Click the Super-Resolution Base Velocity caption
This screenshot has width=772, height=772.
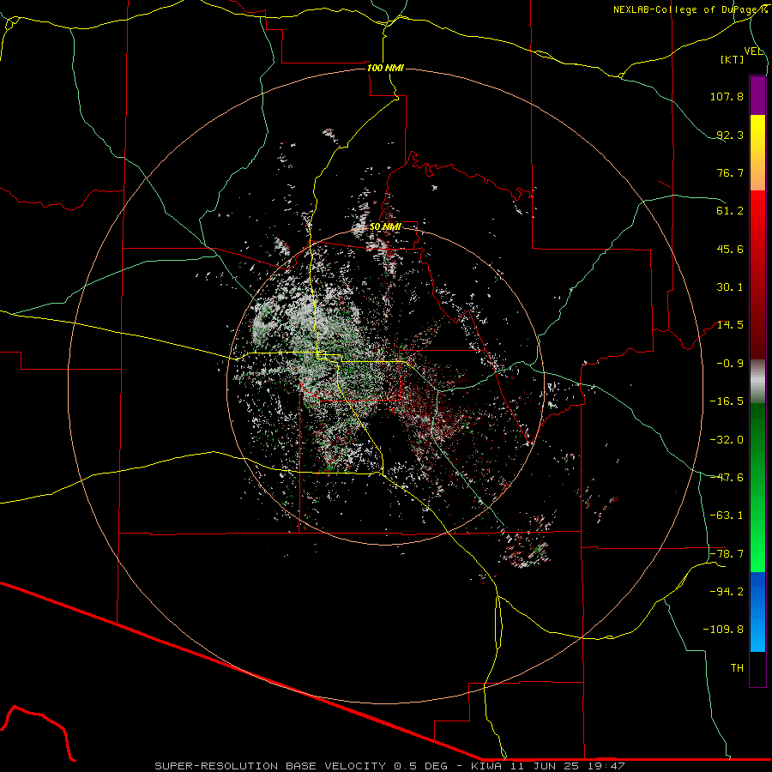tap(390, 766)
